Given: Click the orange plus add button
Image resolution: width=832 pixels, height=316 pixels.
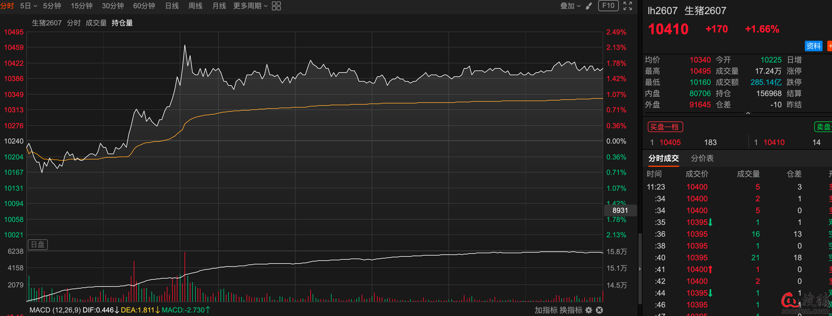Looking at the screenshot, I should 829,46.
